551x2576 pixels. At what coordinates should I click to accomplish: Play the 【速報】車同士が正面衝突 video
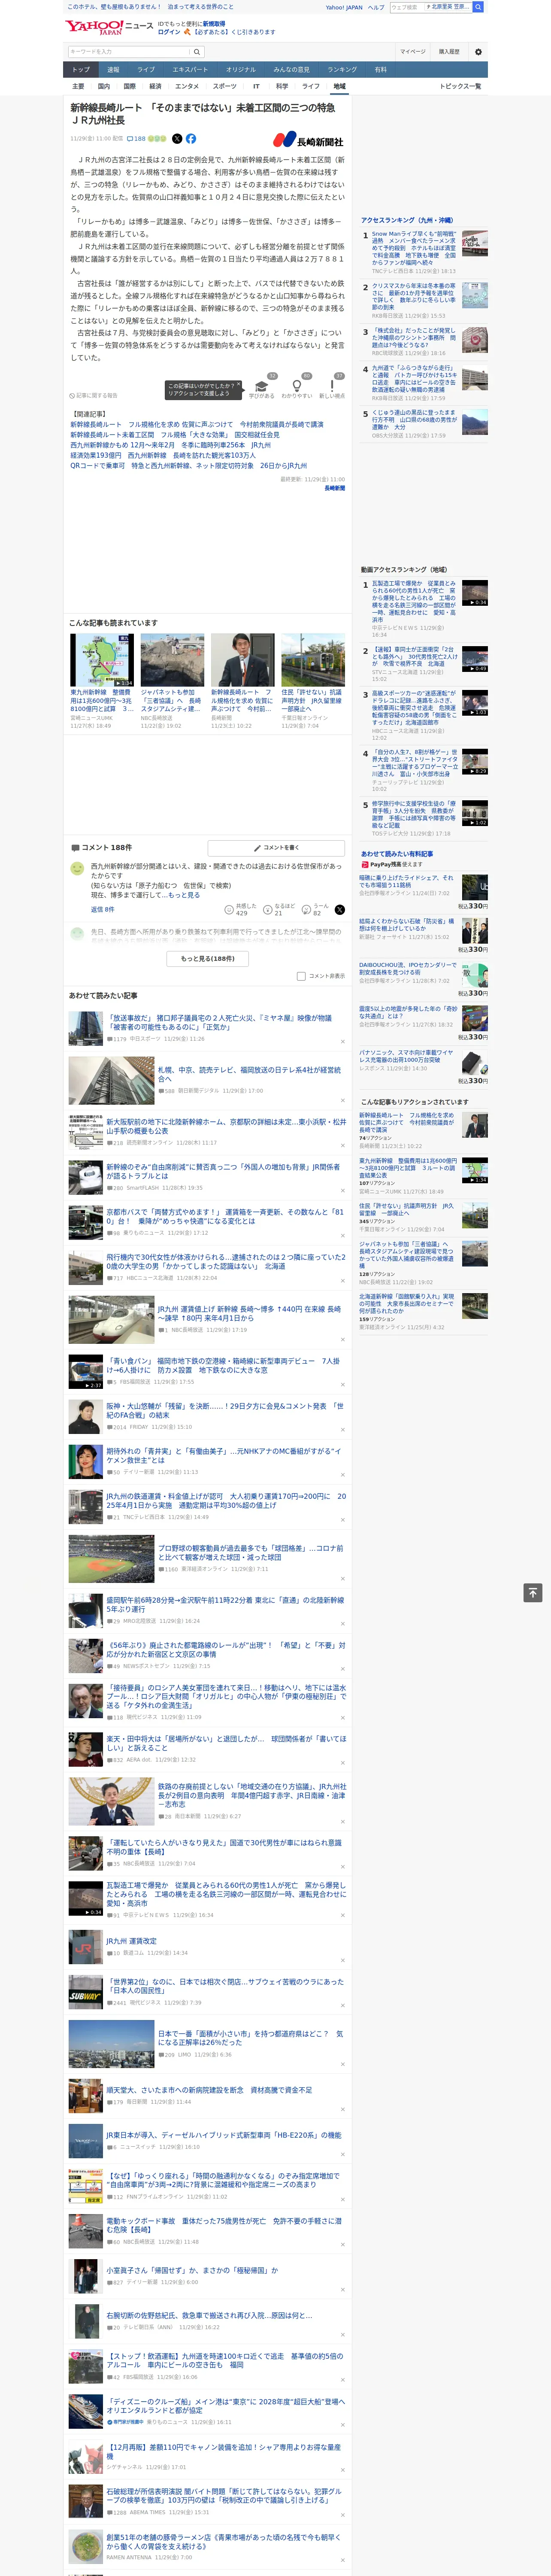click(x=475, y=660)
